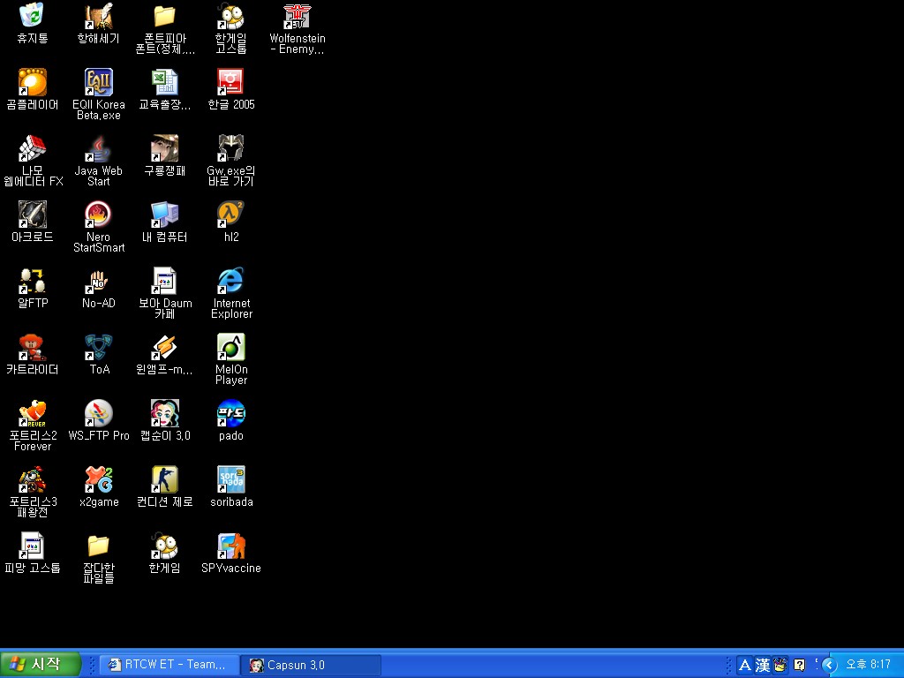Viewport: 904px width, 678px height.
Task: Switch to the Capsun 3.0 taskbar button
Action: click(x=311, y=665)
